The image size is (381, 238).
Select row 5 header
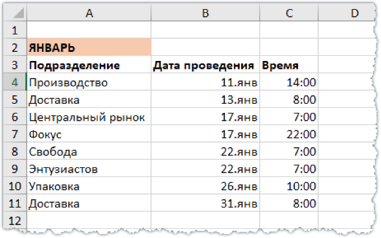pyautogui.click(x=14, y=99)
